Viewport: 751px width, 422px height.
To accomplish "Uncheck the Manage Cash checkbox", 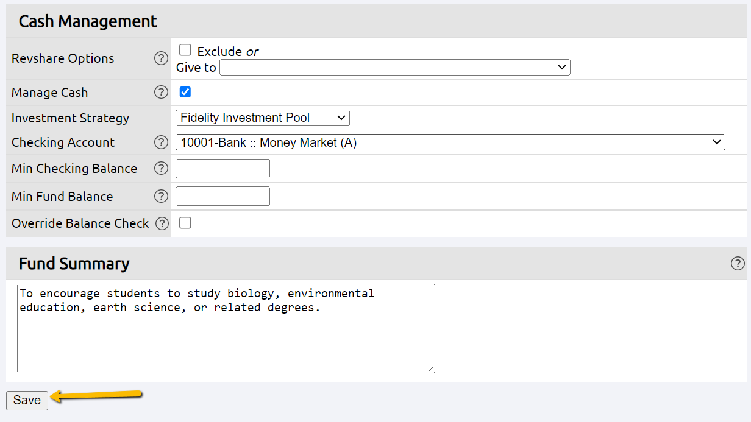I will 185,91.
